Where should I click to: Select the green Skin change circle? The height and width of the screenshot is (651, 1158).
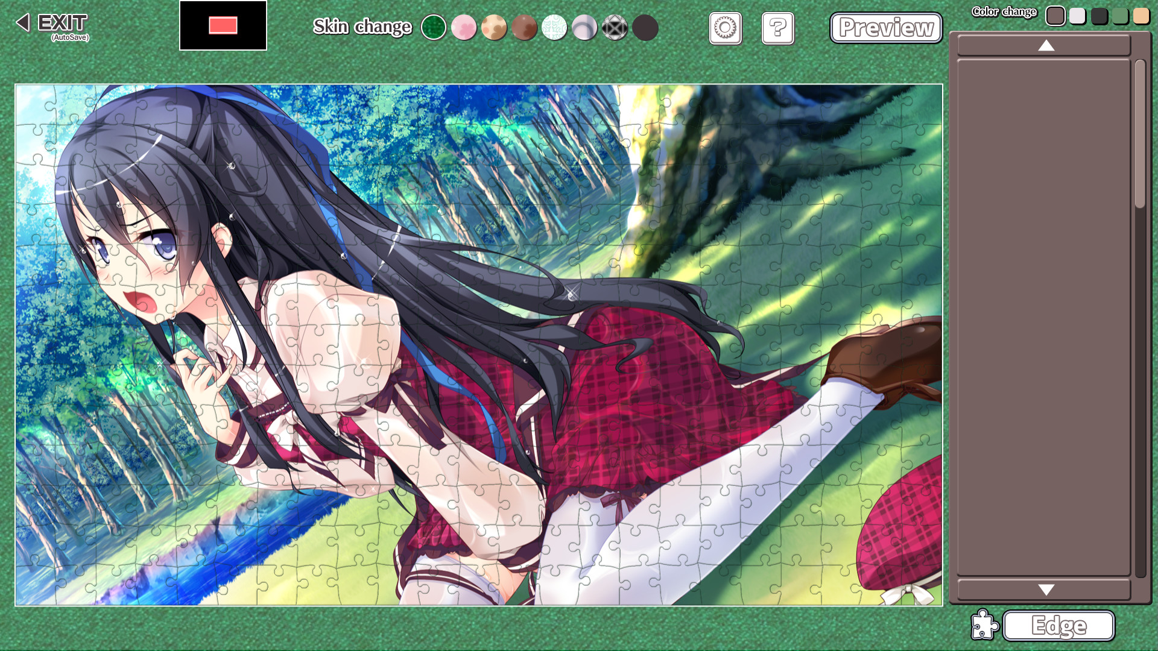(x=434, y=27)
